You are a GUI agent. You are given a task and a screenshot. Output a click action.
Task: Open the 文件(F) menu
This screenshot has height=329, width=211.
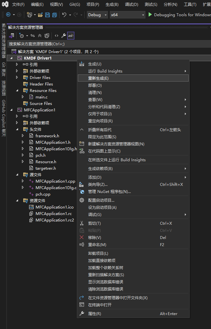coord(18,5)
